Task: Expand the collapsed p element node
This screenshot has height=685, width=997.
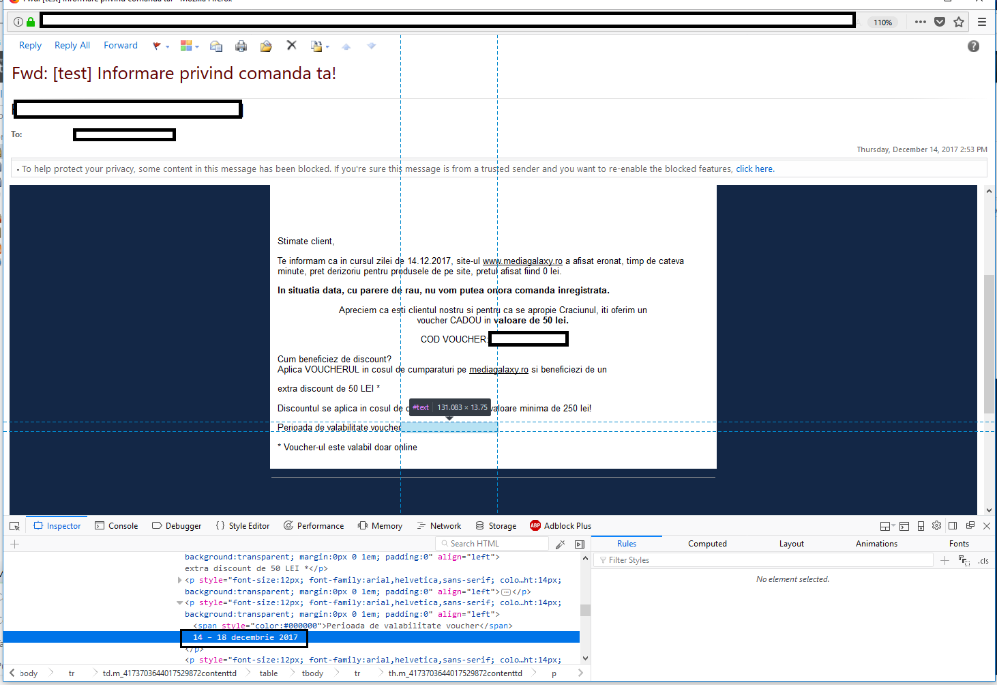Action: tap(180, 581)
